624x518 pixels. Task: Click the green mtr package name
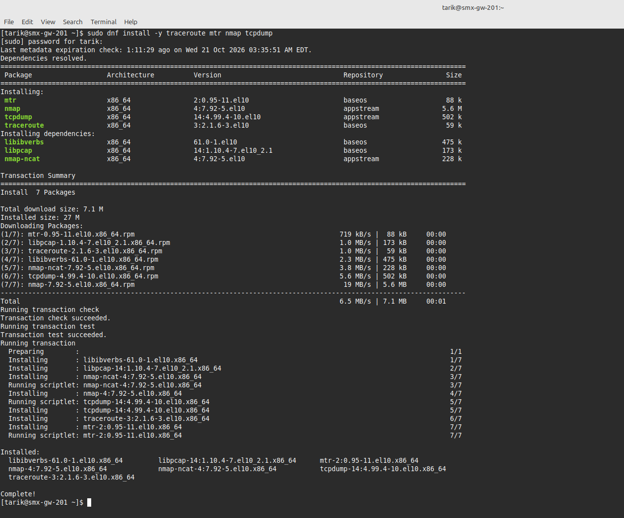(x=10, y=100)
